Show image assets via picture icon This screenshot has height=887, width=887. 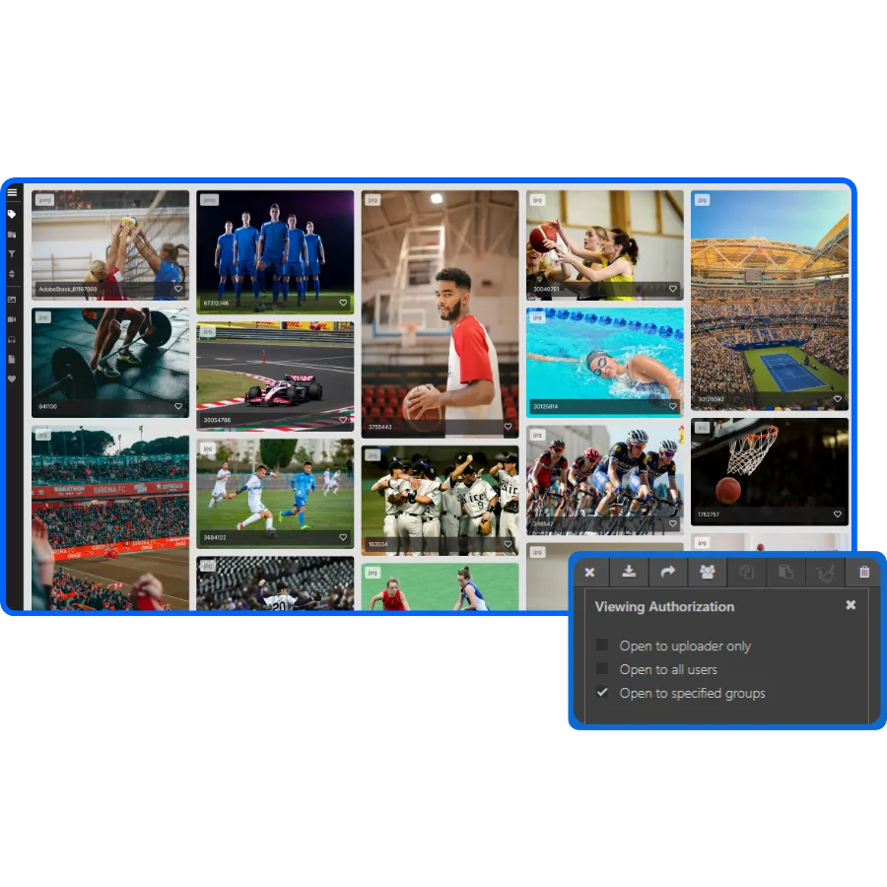[x=12, y=300]
